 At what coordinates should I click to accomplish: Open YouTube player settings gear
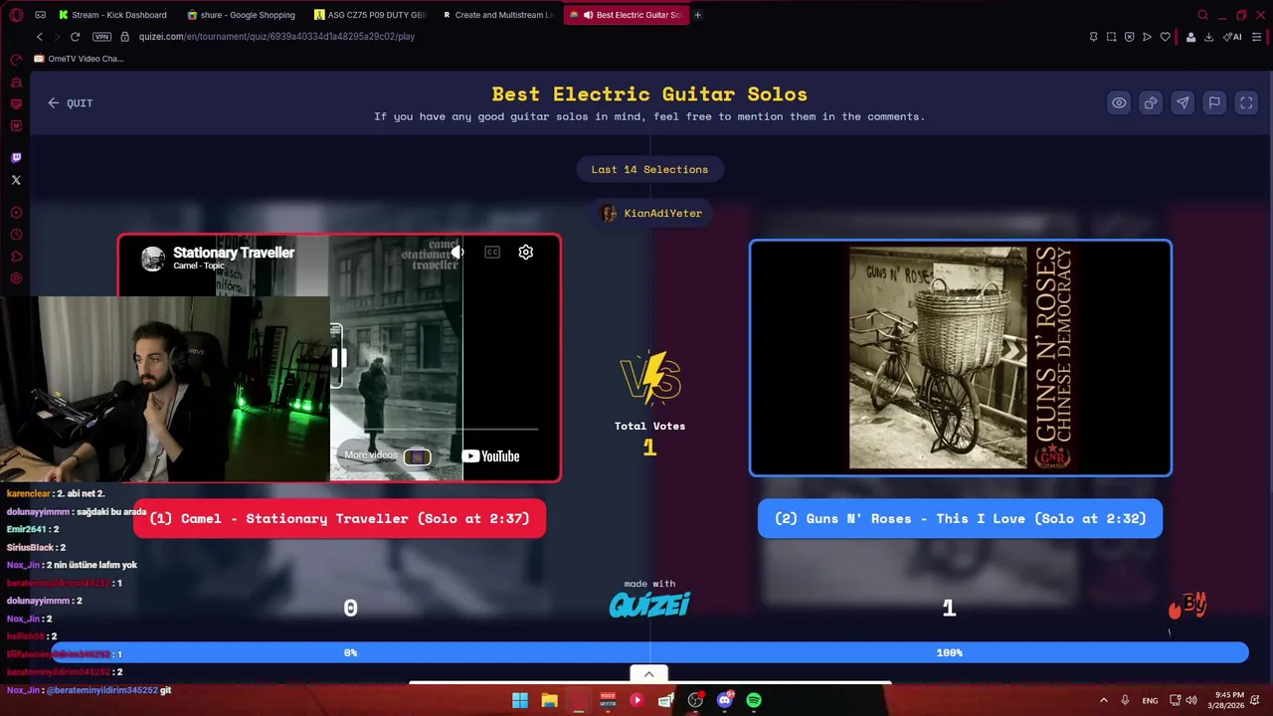click(526, 253)
